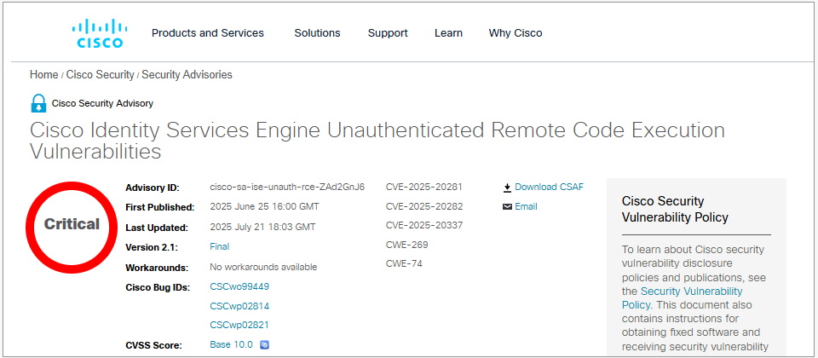
Task: Open the Cisco Security breadcrumb link
Action: pyautogui.click(x=101, y=75)
